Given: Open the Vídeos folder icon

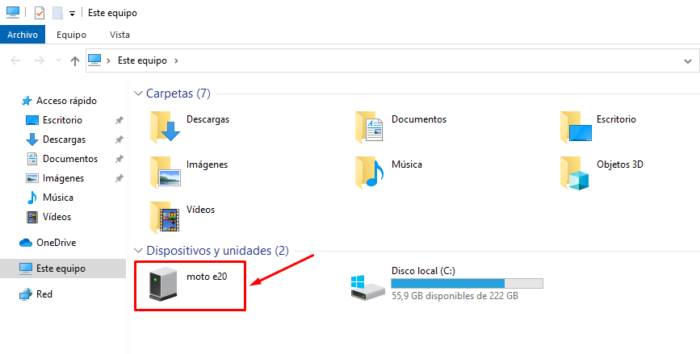Looking at the screenshot, I should 166,215.
